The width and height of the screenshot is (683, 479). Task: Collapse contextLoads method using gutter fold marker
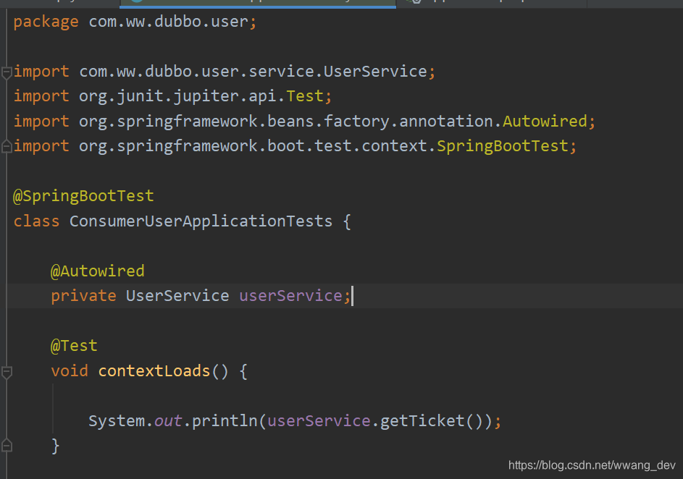coord(7,372)
